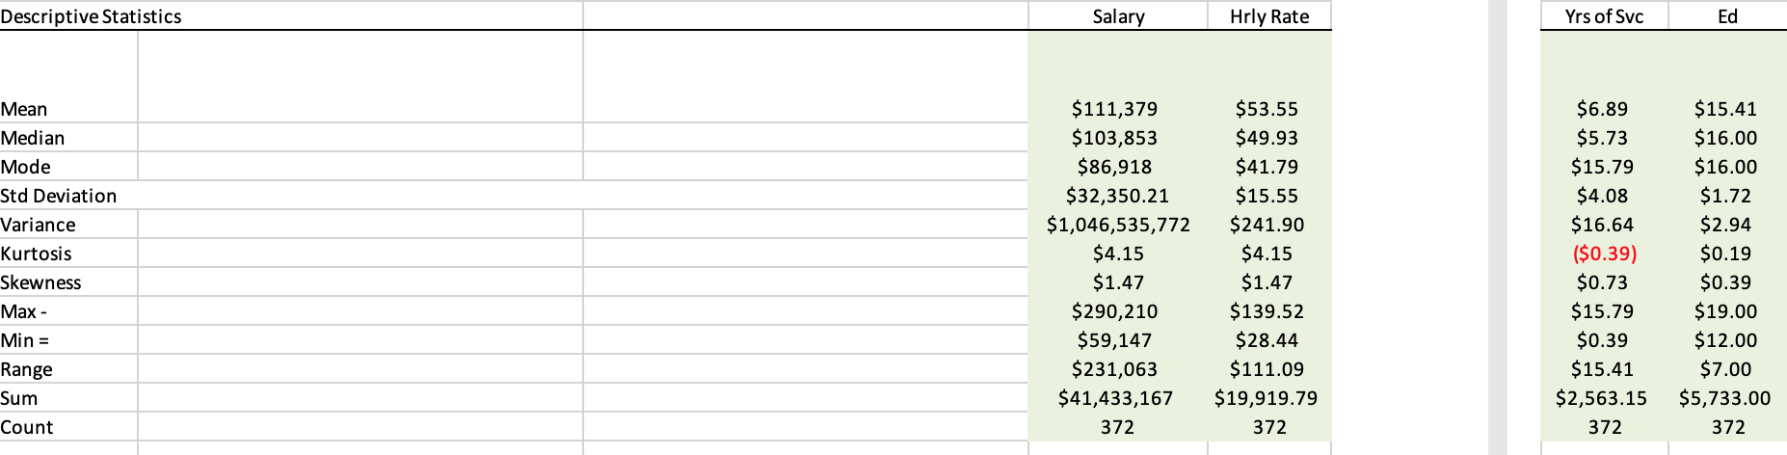The height and width of the screenshot is (455, 1787).
Task: Select the Max salary value $290,210
Action: pyautogui.click(x=1115, y=311)
